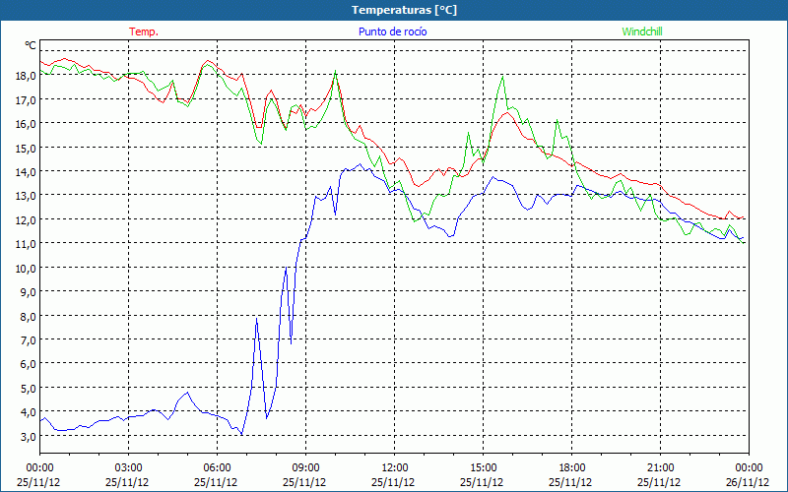This screenshot has height=492, width=788.
Task: Click the 26/11/12 date label
Action: click(x=748, y=482)
